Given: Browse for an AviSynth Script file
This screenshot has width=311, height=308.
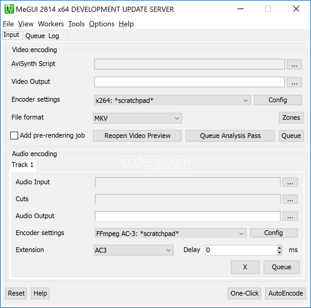Looking at the screenshot, I should [294, 64].
